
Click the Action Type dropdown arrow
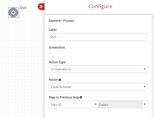click(x=144, y=69)
